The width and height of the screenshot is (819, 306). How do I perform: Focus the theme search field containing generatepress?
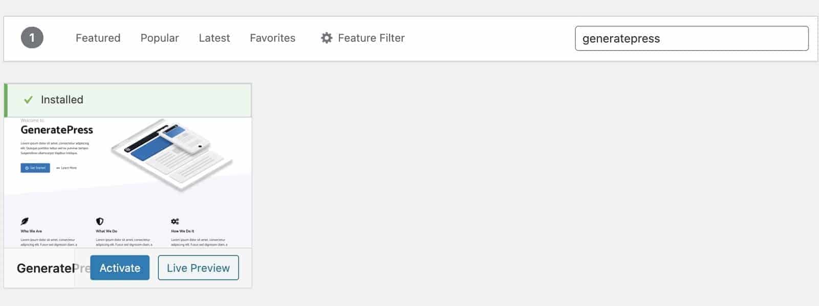point(692,38)
